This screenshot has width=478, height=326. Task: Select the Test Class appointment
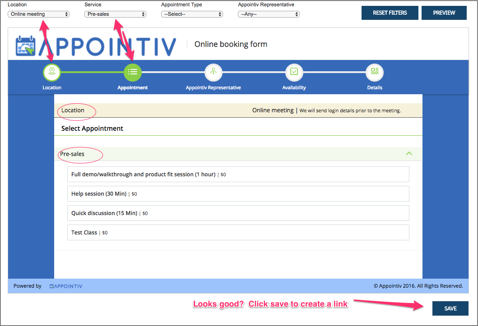(x=238, y=233)
